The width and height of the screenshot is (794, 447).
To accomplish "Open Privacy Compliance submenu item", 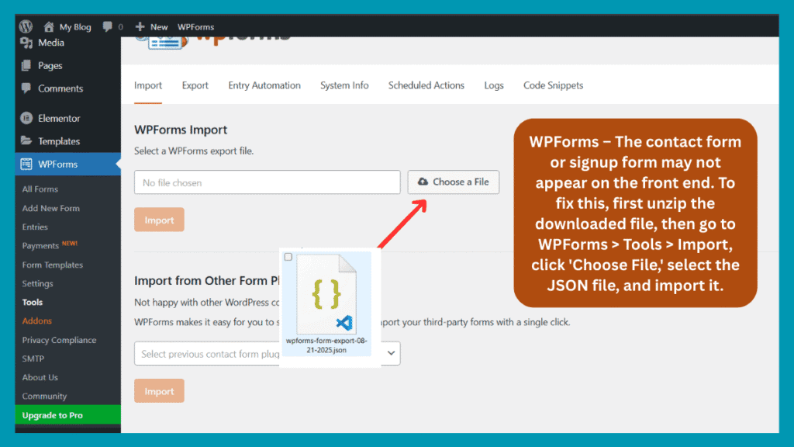I will [x=59, y=340].
